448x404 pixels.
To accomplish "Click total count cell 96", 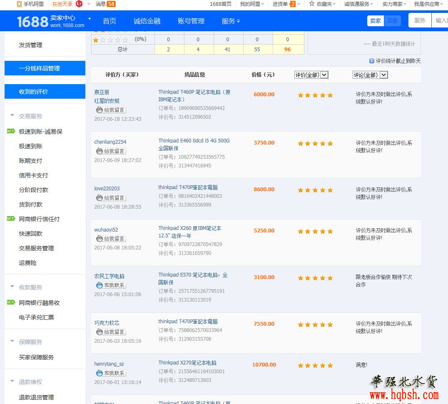I will pos(288,50).
